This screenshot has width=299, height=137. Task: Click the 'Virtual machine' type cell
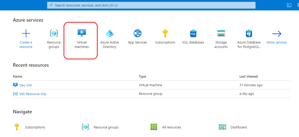[x=151, y=85]
